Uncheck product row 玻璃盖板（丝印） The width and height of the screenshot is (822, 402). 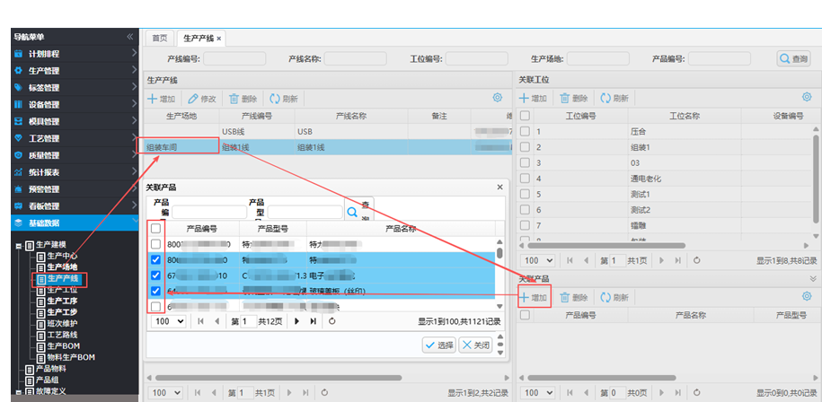[155, 291]
